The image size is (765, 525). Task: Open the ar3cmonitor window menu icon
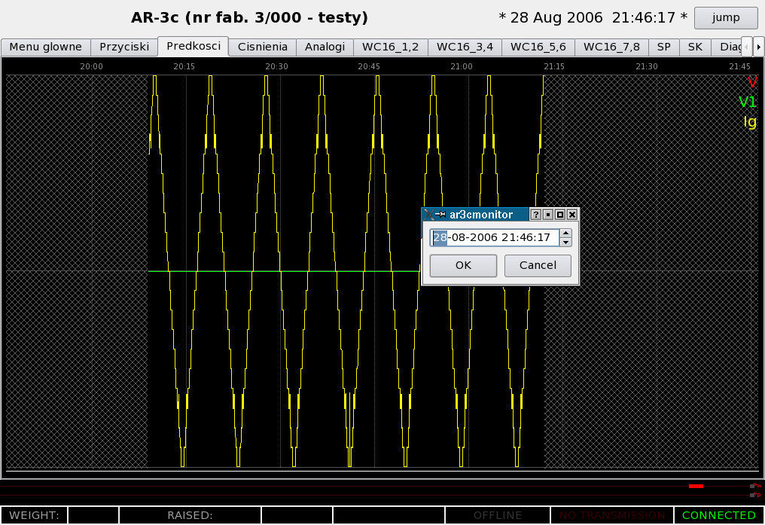coord(428,214)
